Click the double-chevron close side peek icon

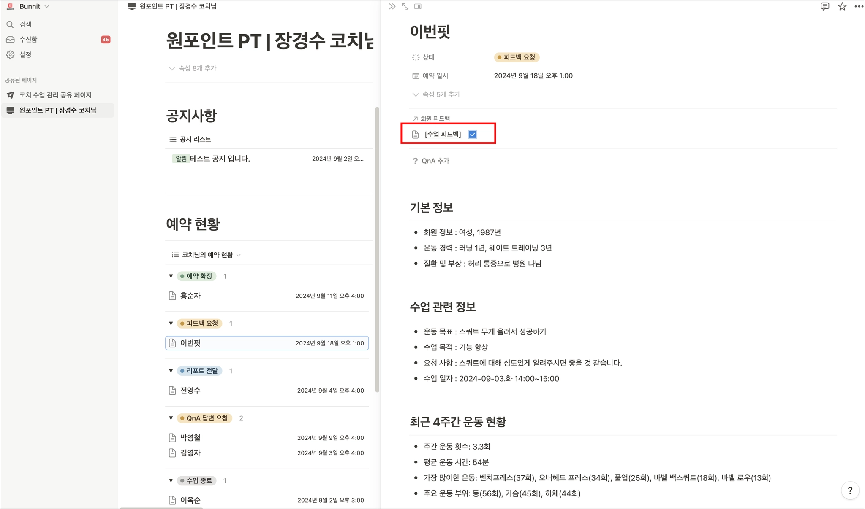(x=392, y=6)
